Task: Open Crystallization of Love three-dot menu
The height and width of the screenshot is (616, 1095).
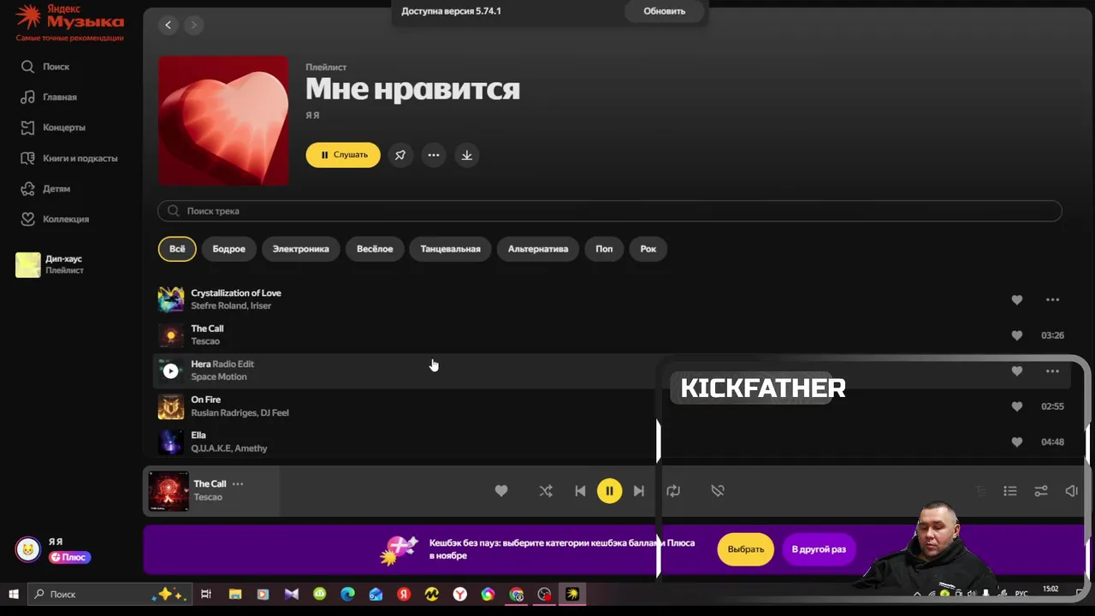Action: click(1052, 299)
